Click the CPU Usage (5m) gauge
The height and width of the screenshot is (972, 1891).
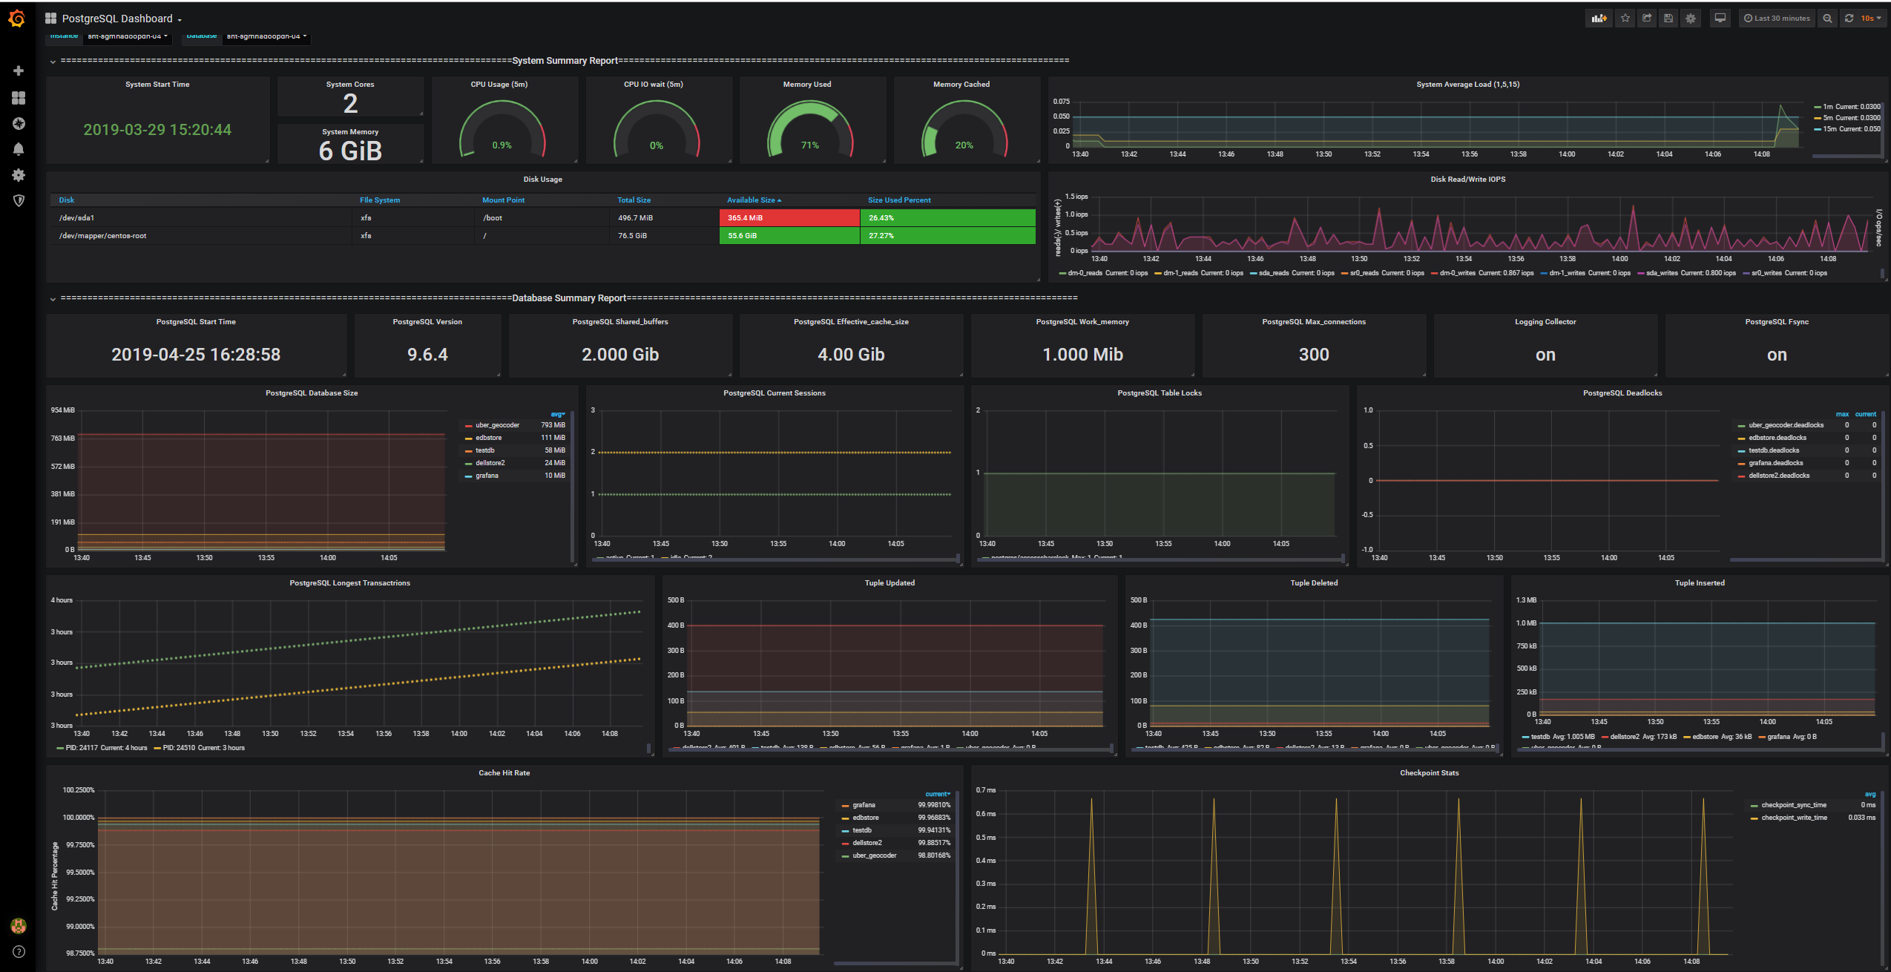click(502, 130)
